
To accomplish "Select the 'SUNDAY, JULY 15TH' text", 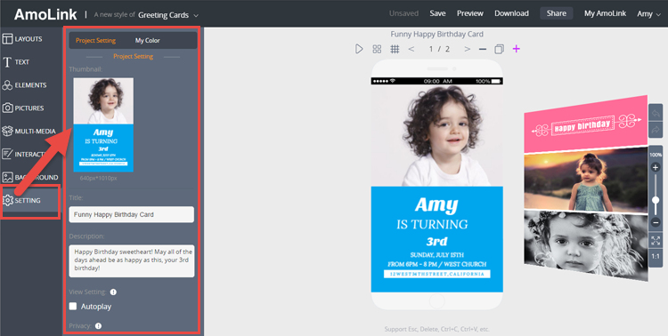I will pyautogui.click(x=436, y=255).
